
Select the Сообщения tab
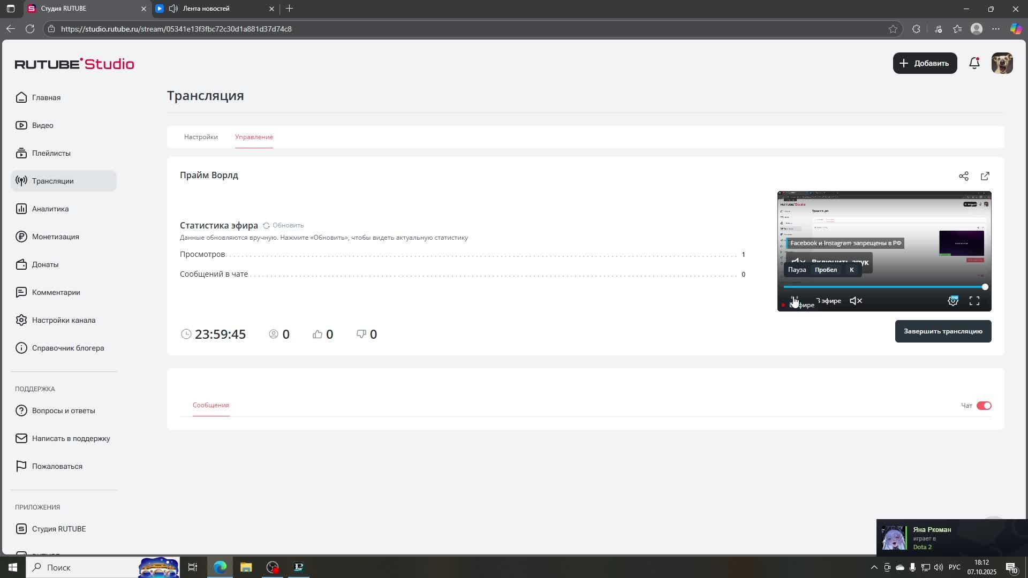[211, 405]
